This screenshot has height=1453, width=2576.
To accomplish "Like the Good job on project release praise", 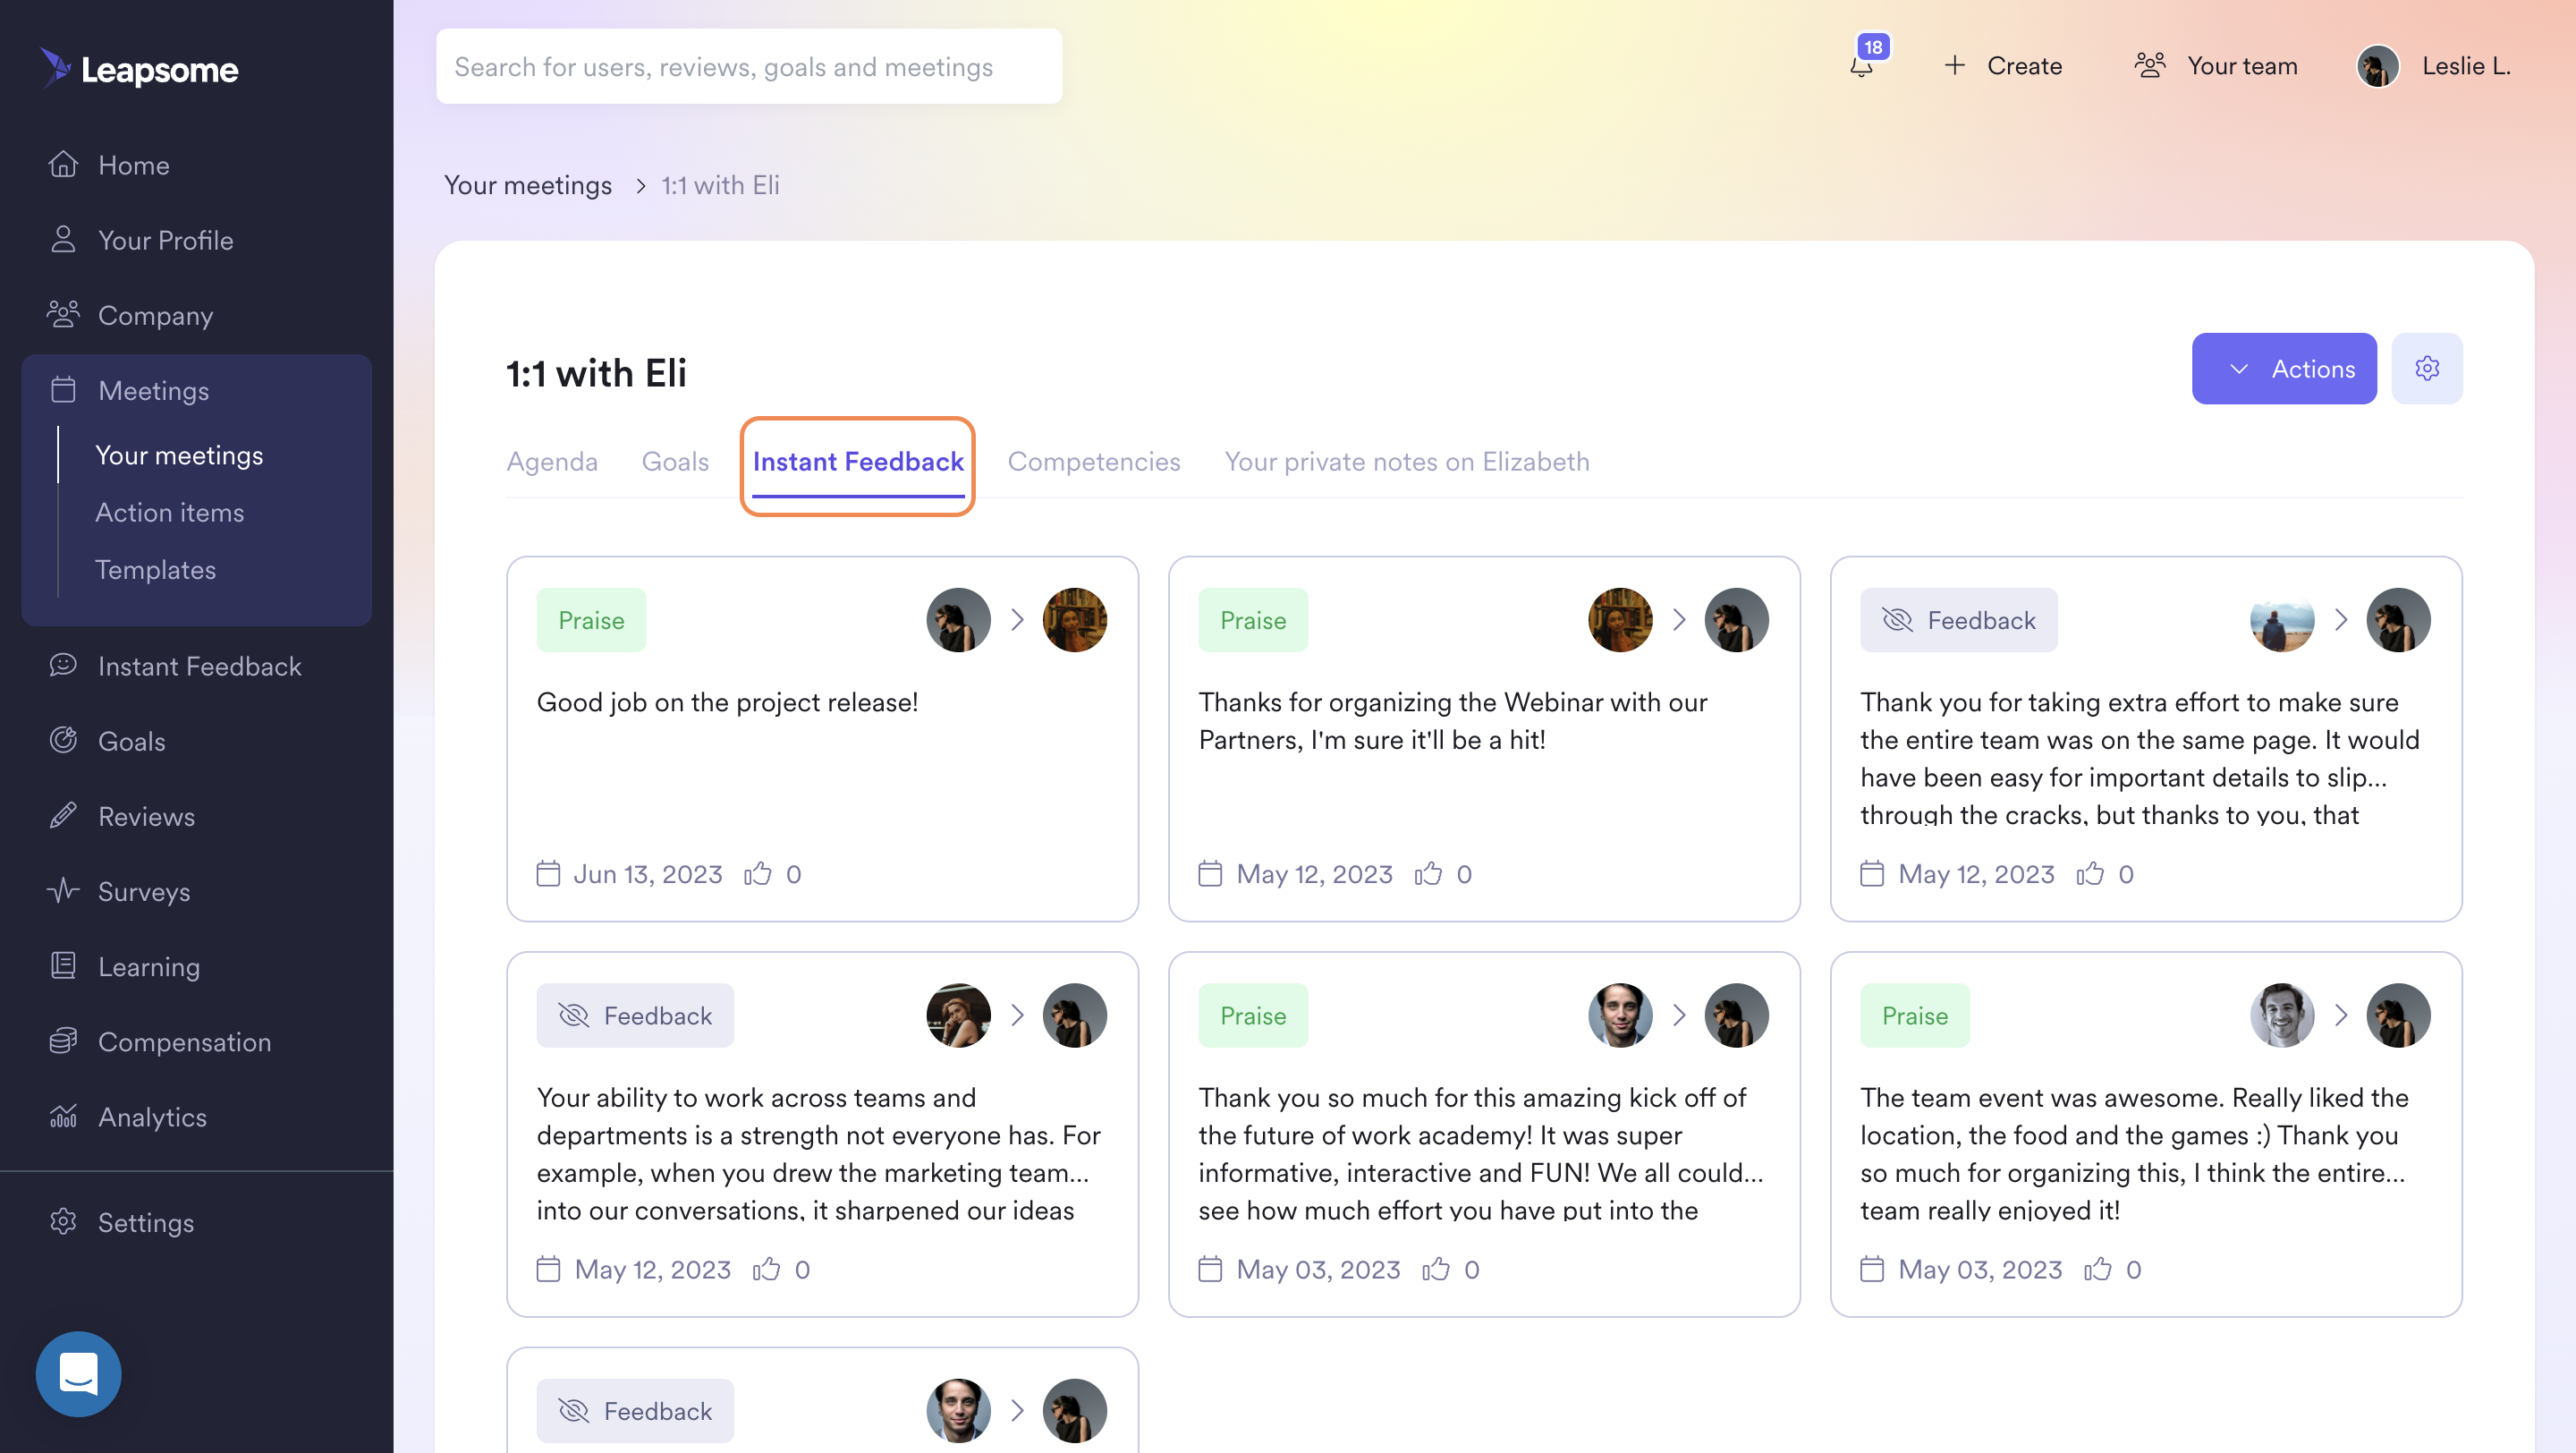I will click(x=758, y=874).
